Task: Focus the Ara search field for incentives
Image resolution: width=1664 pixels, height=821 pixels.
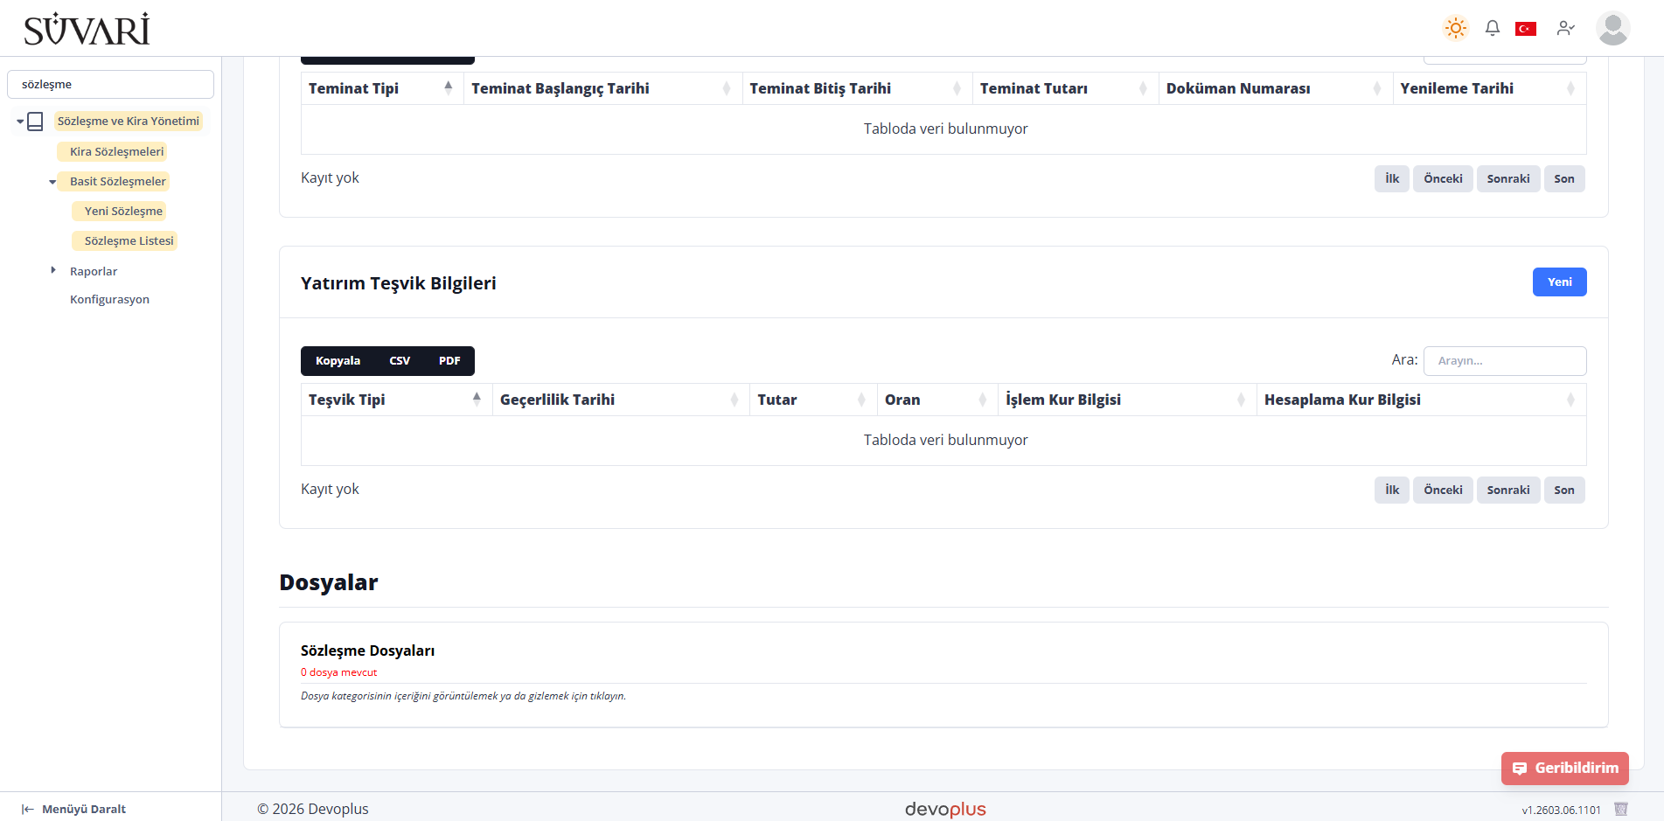Action: tap(1505, 361)
